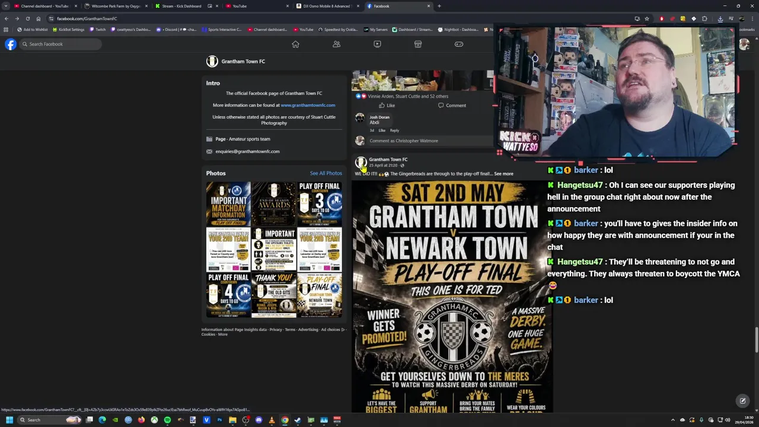Screen dimensions: 759x427
Task: Click the Privacy footer link
Action: click(x=276, y=330)
